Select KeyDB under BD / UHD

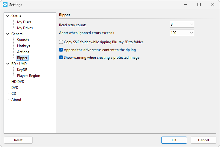(22, 70)
